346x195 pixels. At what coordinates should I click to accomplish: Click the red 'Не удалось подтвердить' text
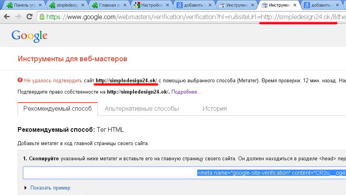coord(53,81)
